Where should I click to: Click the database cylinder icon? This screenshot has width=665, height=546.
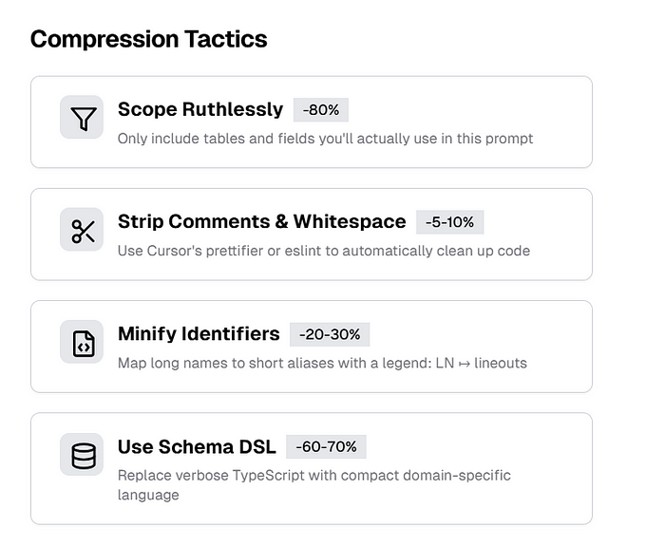[82, 454]
